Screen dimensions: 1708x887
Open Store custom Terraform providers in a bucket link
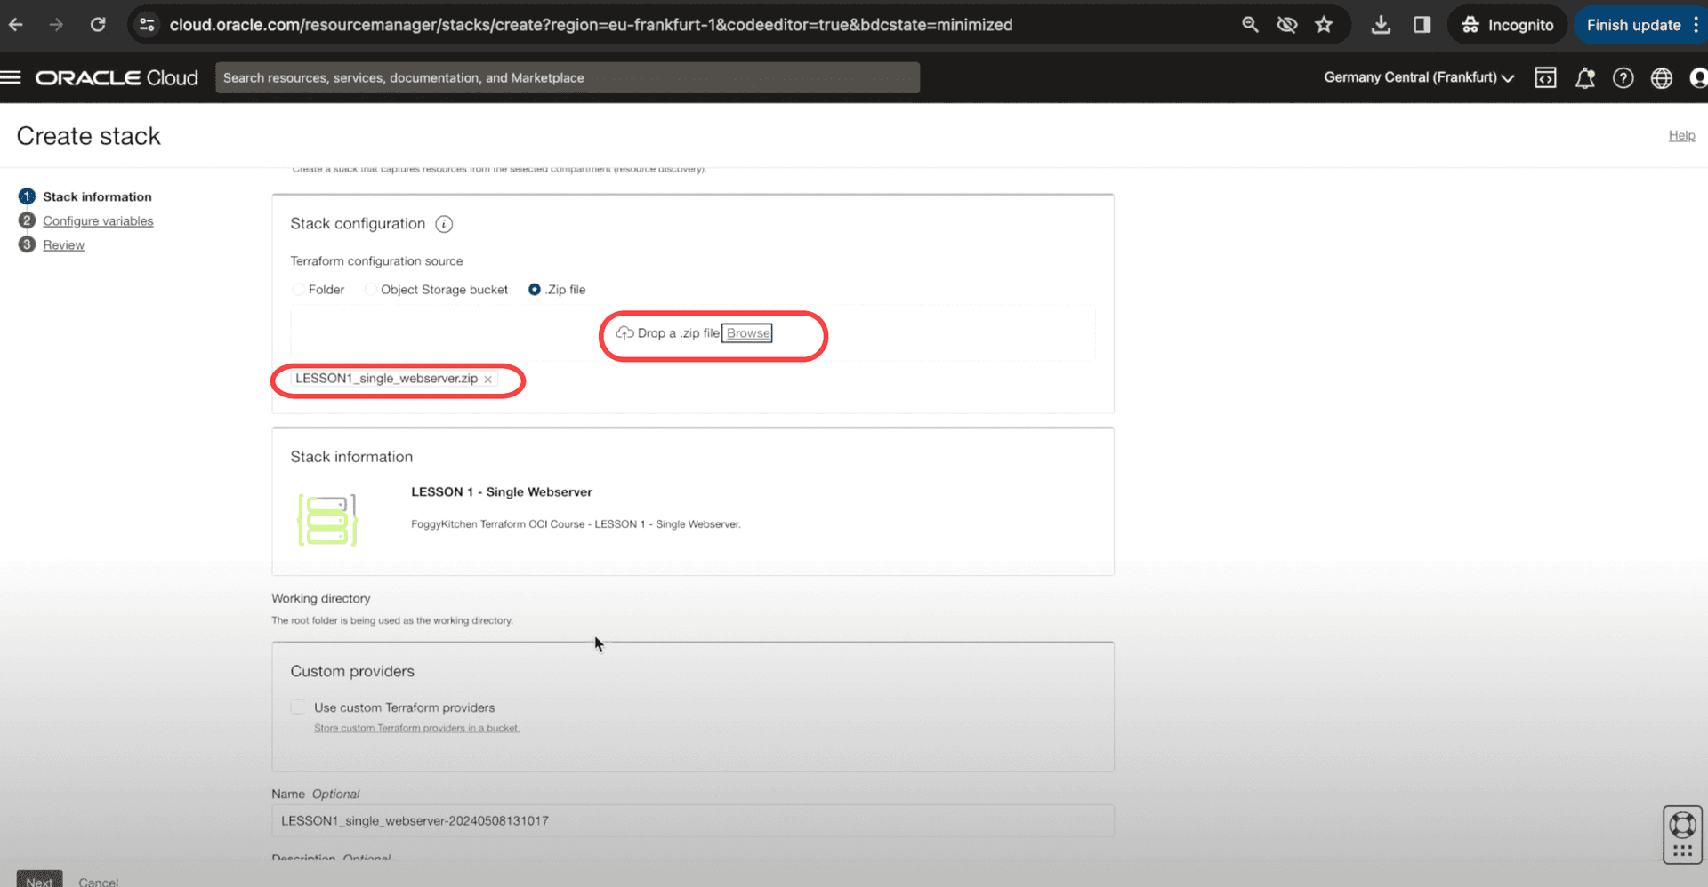(x=417, y=728)
